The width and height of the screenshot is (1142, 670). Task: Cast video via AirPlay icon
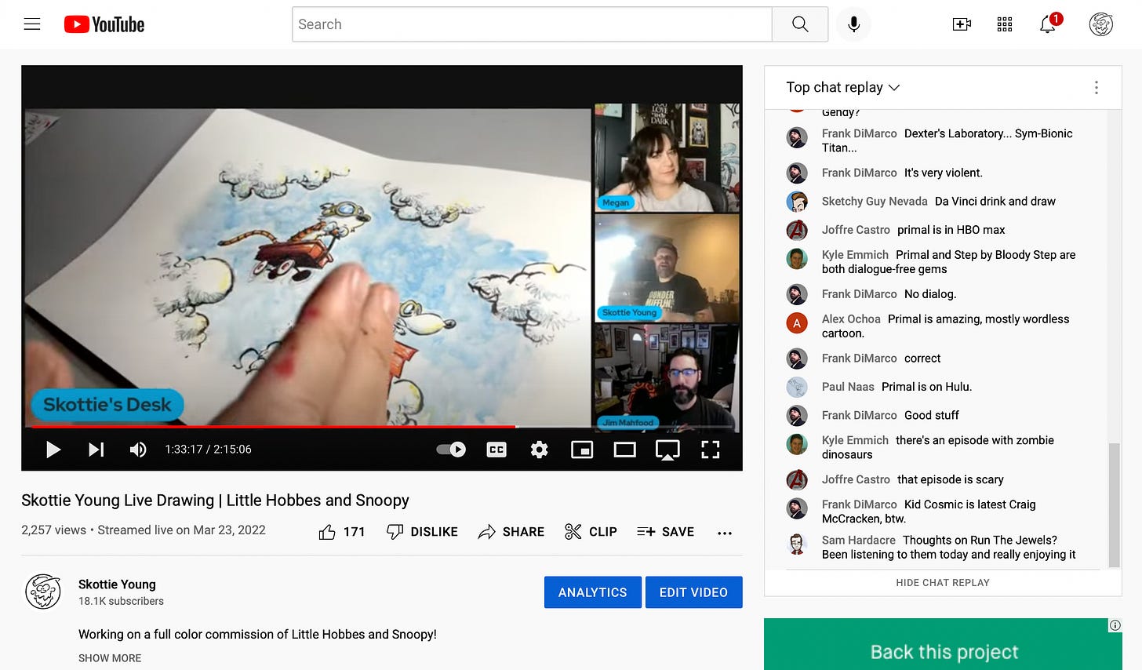click(x=667, y=450)
